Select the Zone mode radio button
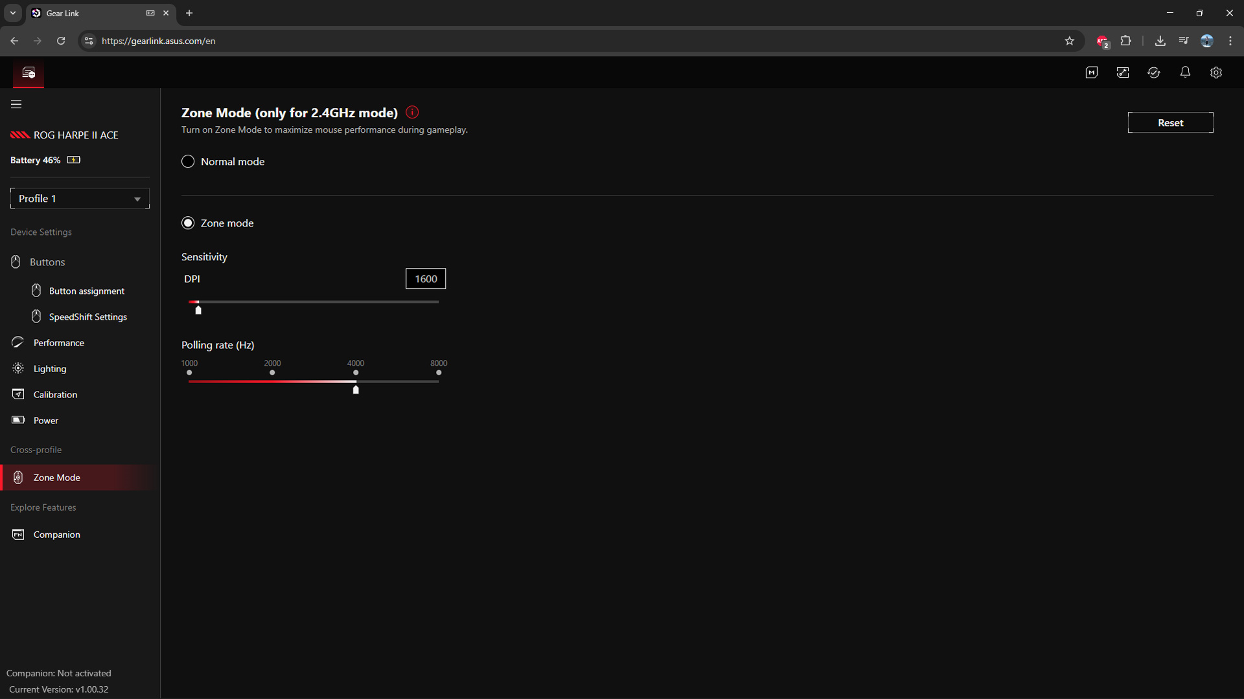This screenshot has height=699, width=1244. pyautogui.click(x=188, y=223)
